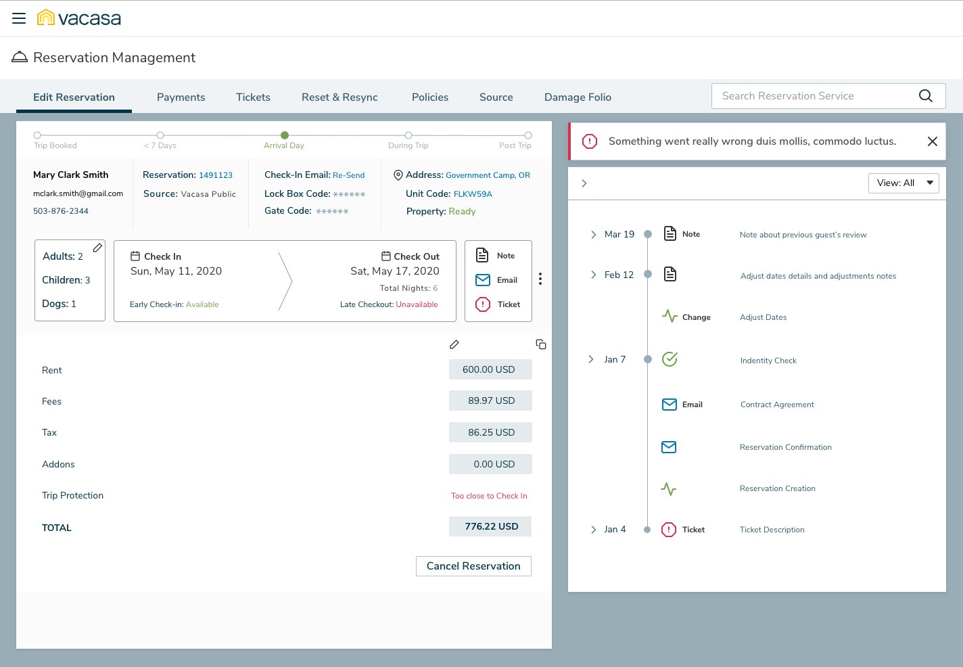The image size is (963, 667).
Task: Click the address location pin icon
Action: [398, 175]
